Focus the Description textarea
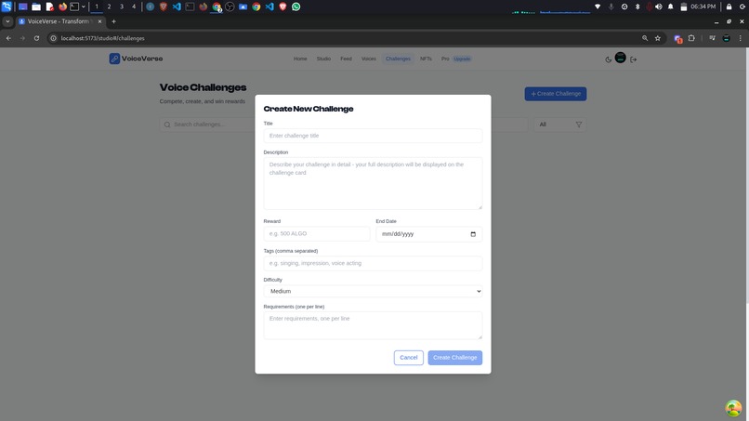749x421 pixels. pos(373,183)
